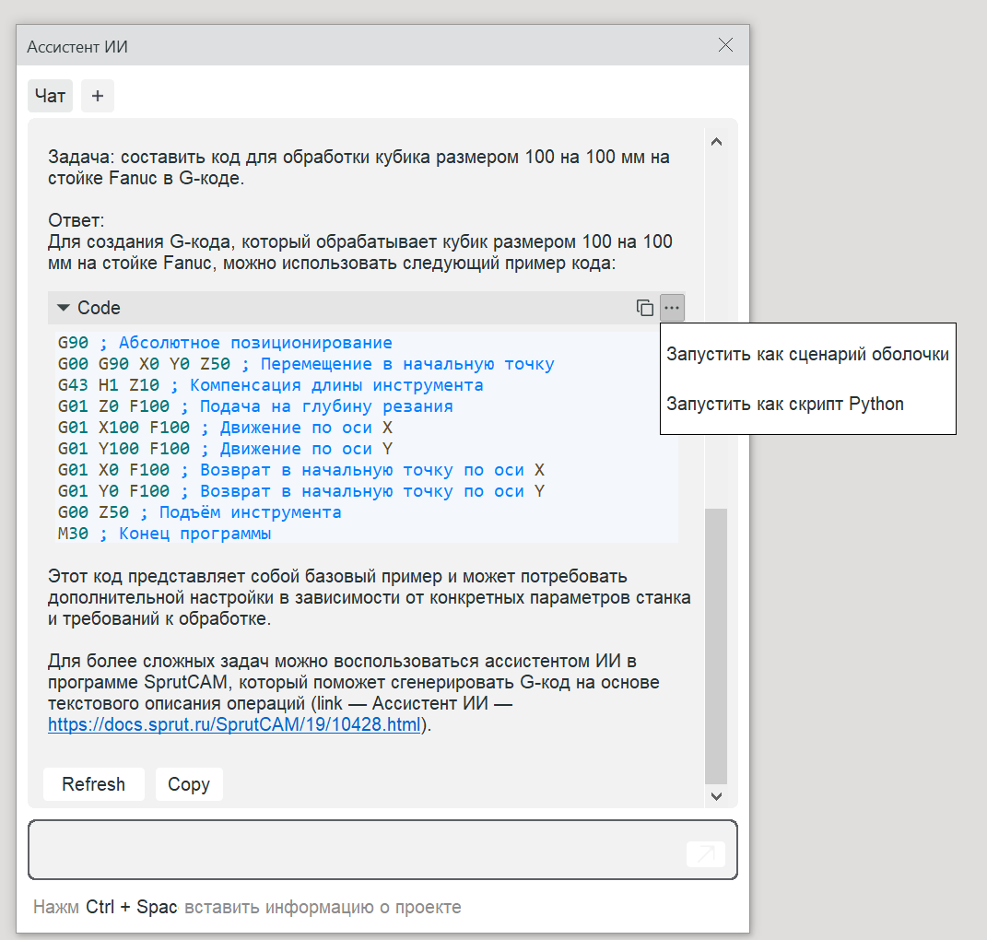Screen dimensions: 987x940
Task: Choose Запустить как скрипт Python
Action: tap(785, 404)
